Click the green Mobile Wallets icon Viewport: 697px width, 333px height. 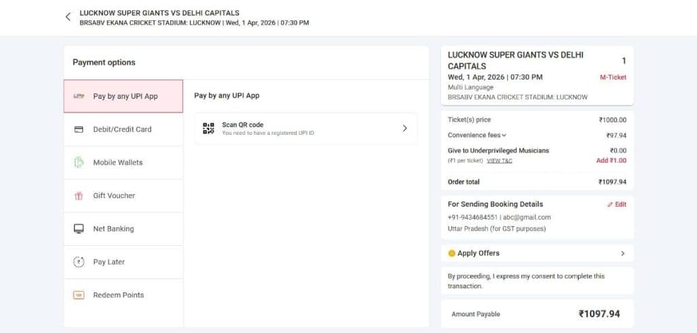pos(79,162)
